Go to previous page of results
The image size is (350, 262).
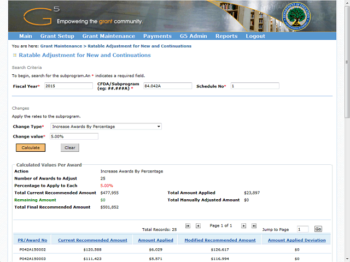tap(198, 226)
